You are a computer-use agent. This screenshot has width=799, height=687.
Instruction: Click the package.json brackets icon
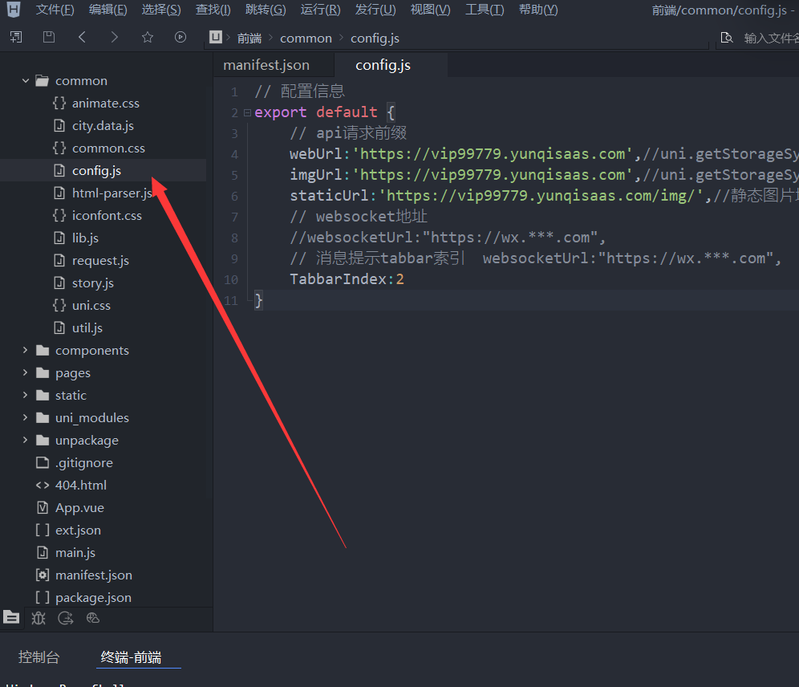coord(43,597)
